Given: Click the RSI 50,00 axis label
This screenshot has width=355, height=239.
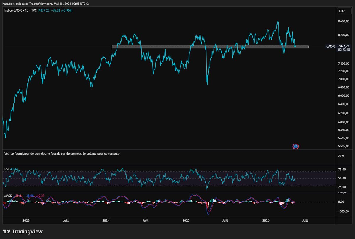Looking at the screenshot, I should coord(342,178).
